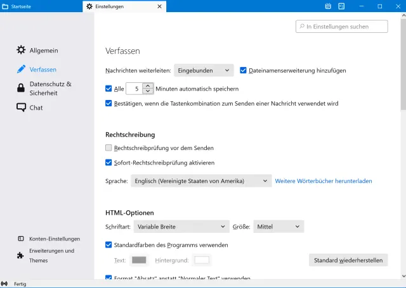Open the Schriftart dropdown

tap(181, 227)
